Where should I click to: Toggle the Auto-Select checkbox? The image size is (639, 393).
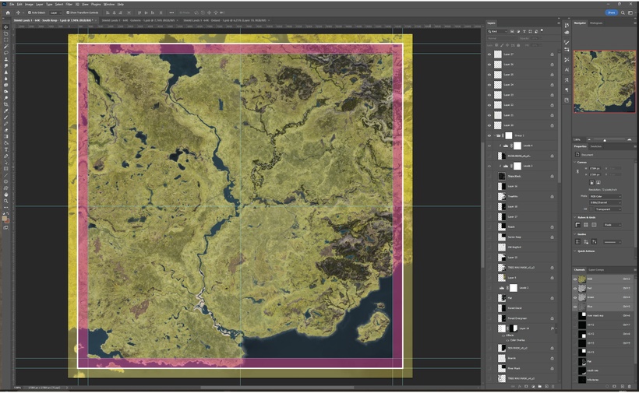29,12
